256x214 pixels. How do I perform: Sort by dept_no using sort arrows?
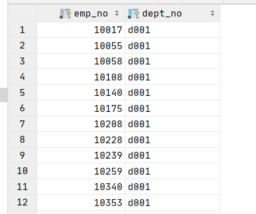point(212,13)
